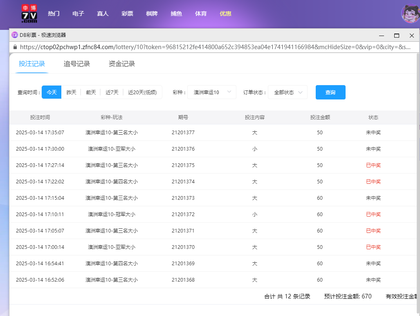
Task: Click the 查询 search button
Action: point(330,92)
